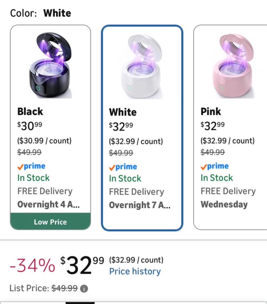Screen dimensions: 267x304
Task: Click the White option's prime logo
Action: point(123,167)
